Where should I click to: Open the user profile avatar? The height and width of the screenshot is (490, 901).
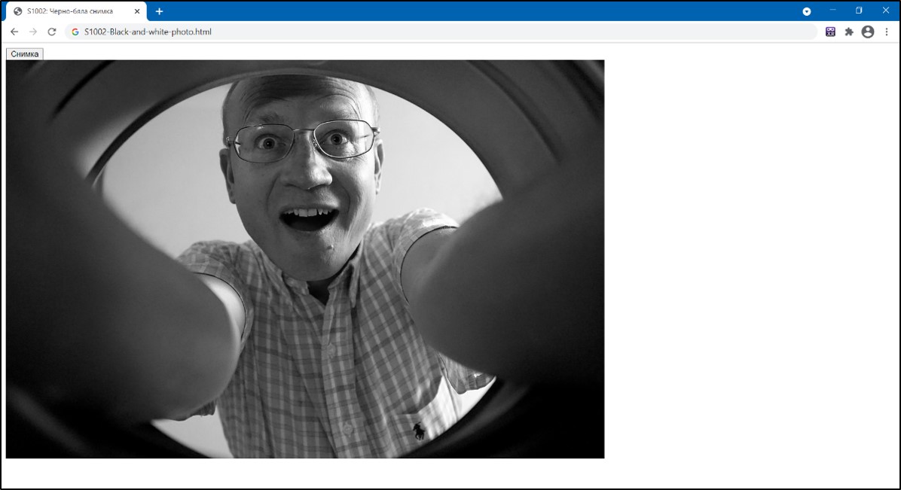868,32
